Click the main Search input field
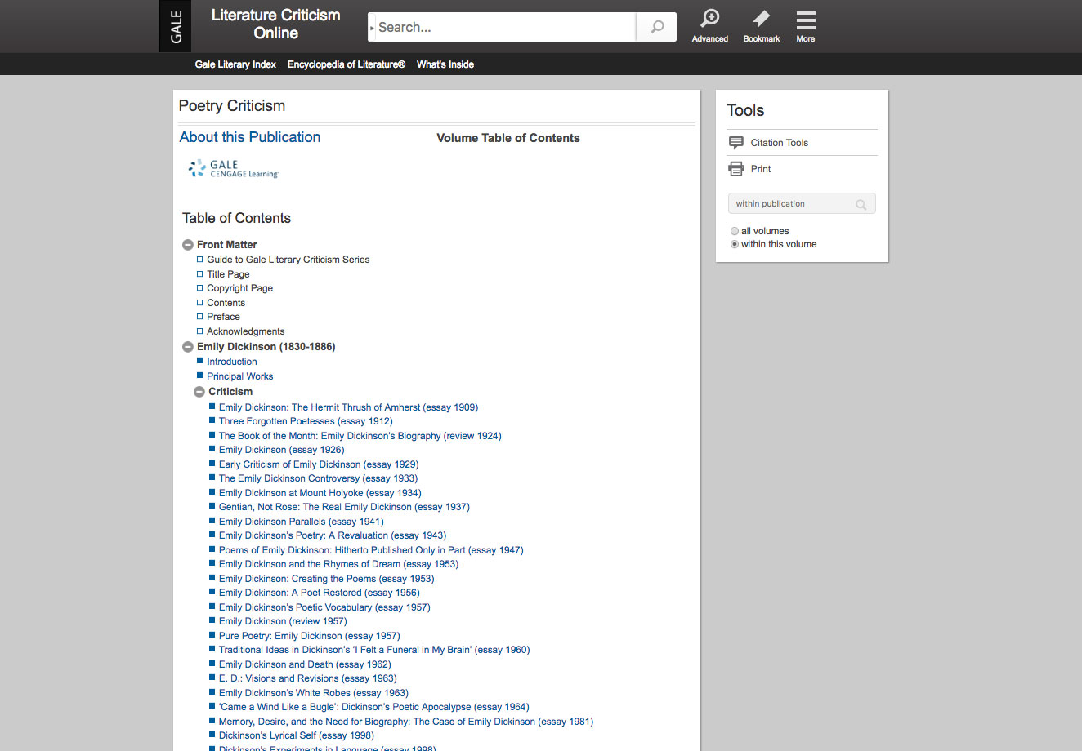1082x751 pixels. 505,27
